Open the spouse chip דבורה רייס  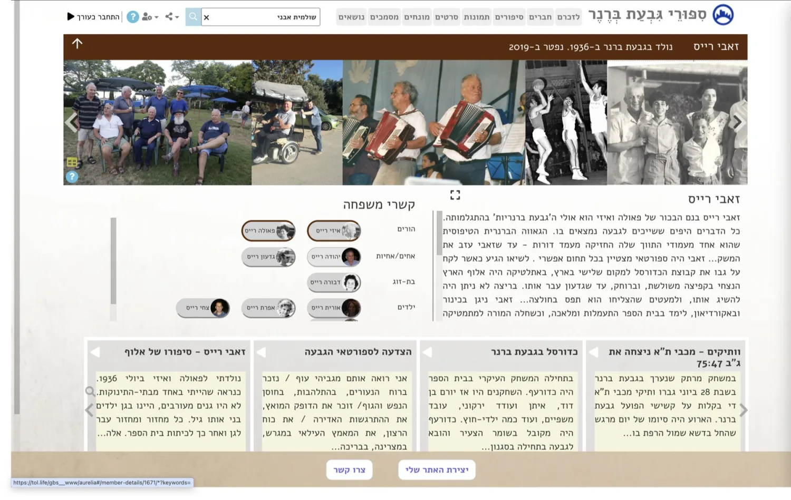[x=334, y=282]
